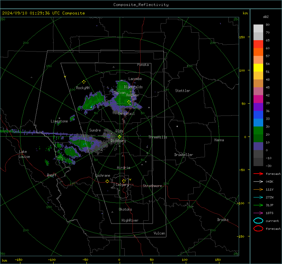This screenshot has height=264, width=282.
Task: Pick the red 60-65 dBZ color swatch
Action: click(x=258, y=44)
